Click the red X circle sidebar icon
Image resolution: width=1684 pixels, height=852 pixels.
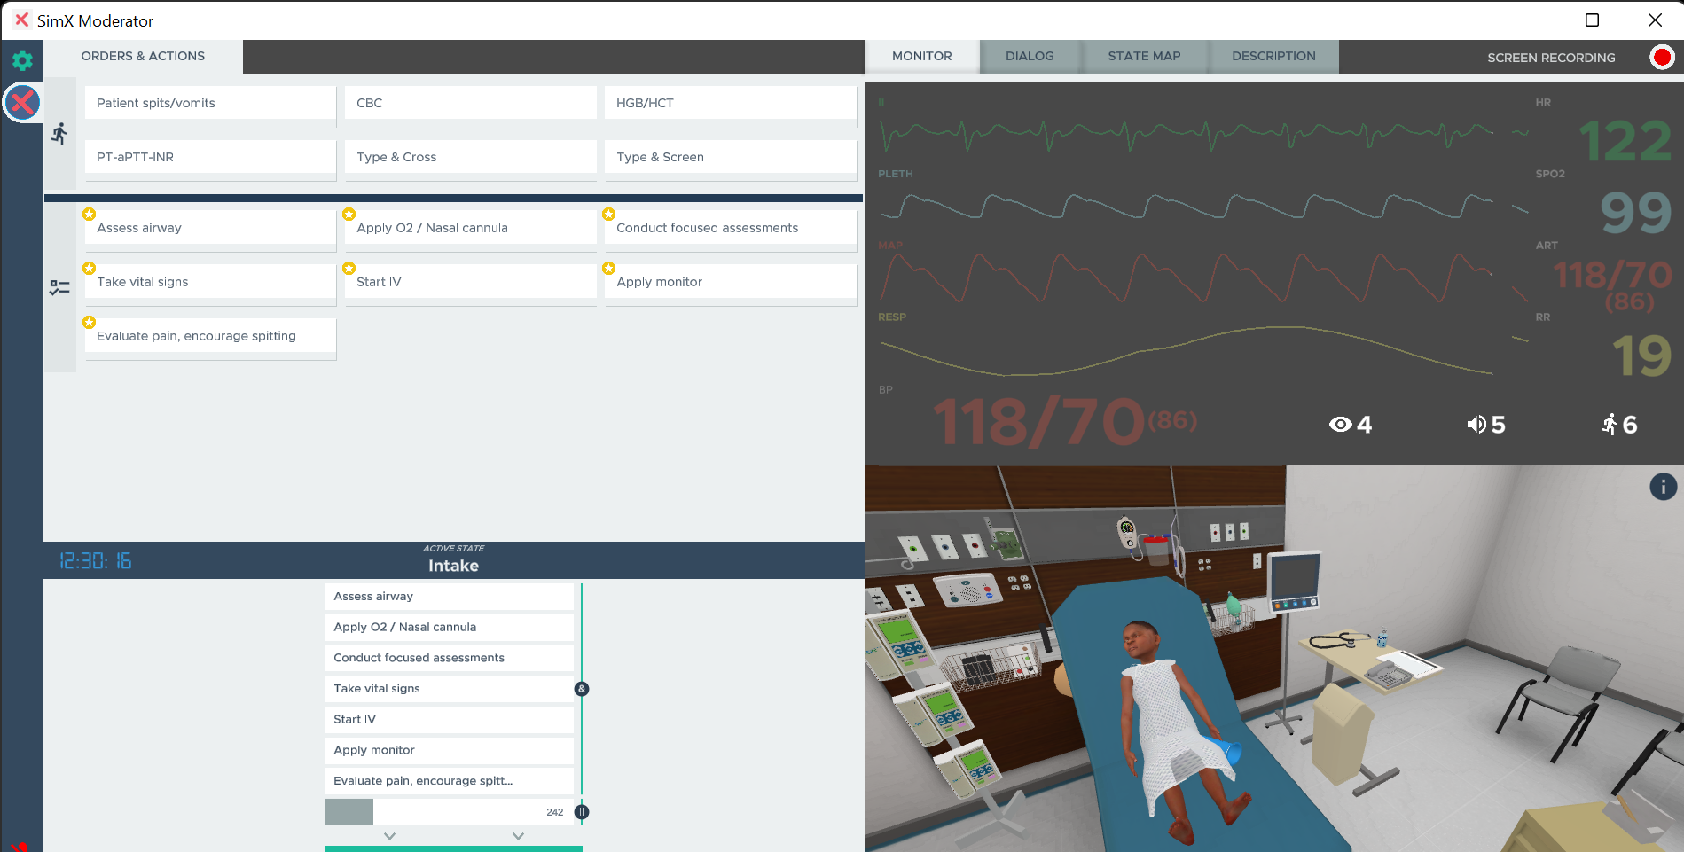(22, 103)
